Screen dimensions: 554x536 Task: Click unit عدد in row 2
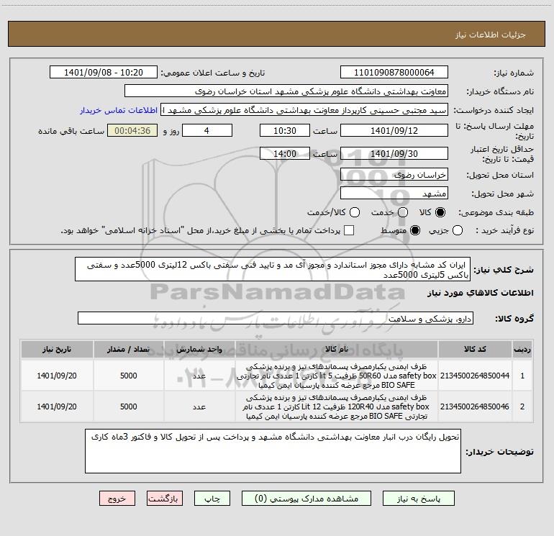tap(199, 406)
